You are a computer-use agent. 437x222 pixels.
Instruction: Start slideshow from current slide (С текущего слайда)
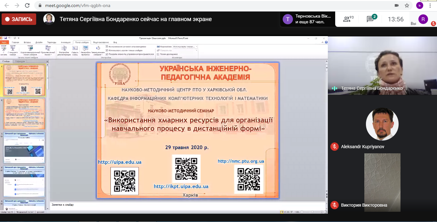[x=13, y=50]
